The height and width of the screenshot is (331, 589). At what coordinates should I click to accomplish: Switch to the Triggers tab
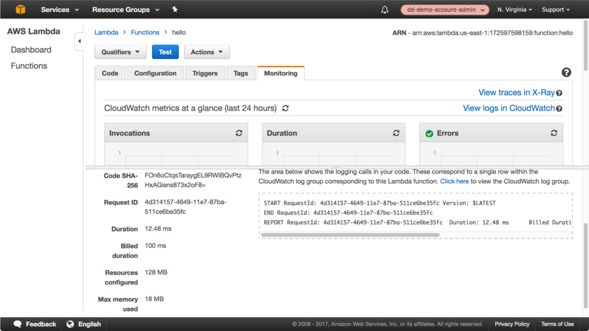click(205, 73)
